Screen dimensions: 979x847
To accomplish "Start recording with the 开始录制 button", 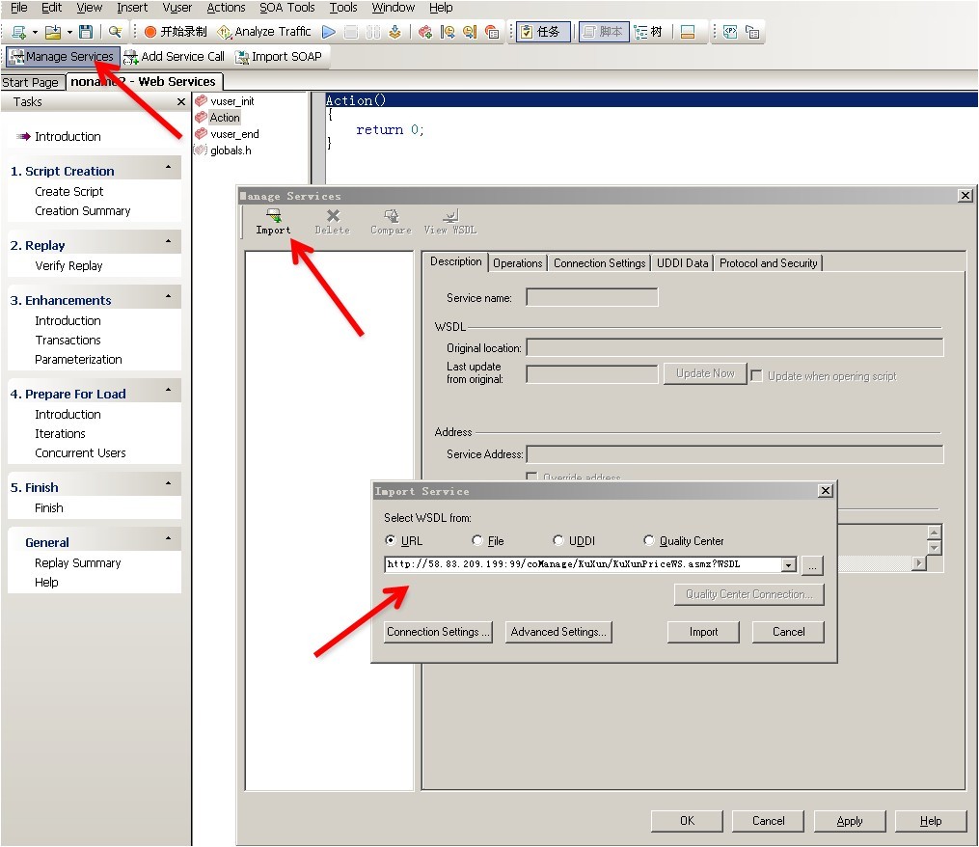I will pos(176,32).
